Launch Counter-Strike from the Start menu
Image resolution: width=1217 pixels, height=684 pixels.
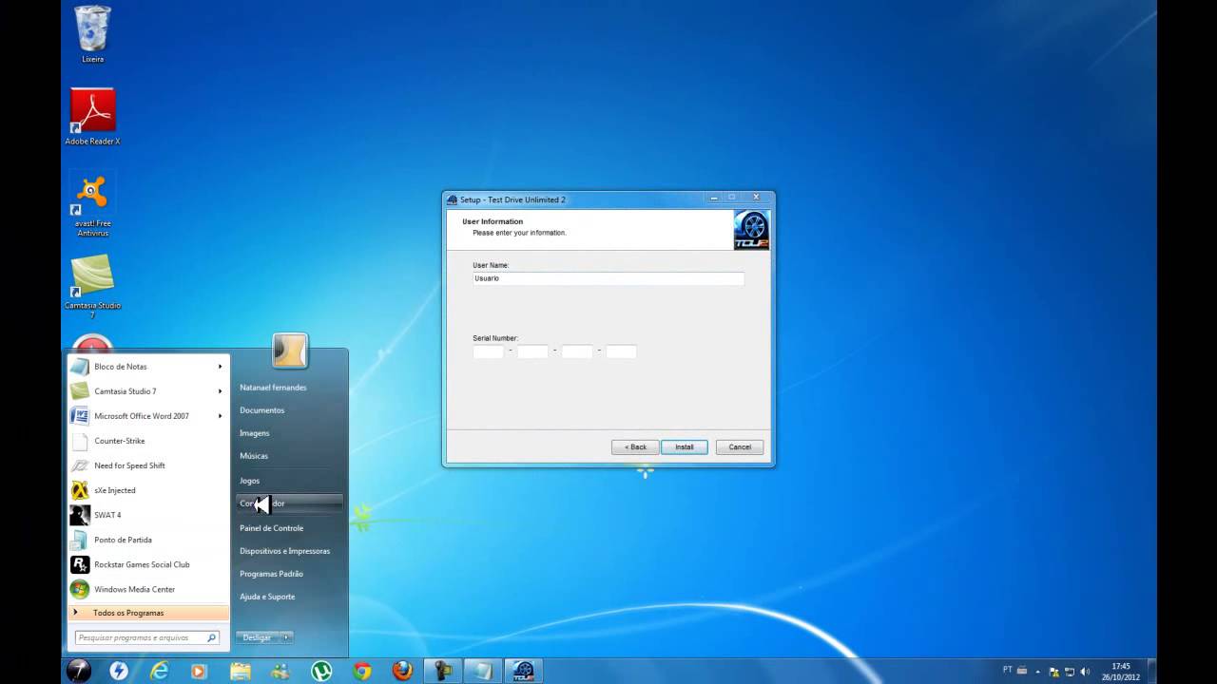tap(148, 441)
